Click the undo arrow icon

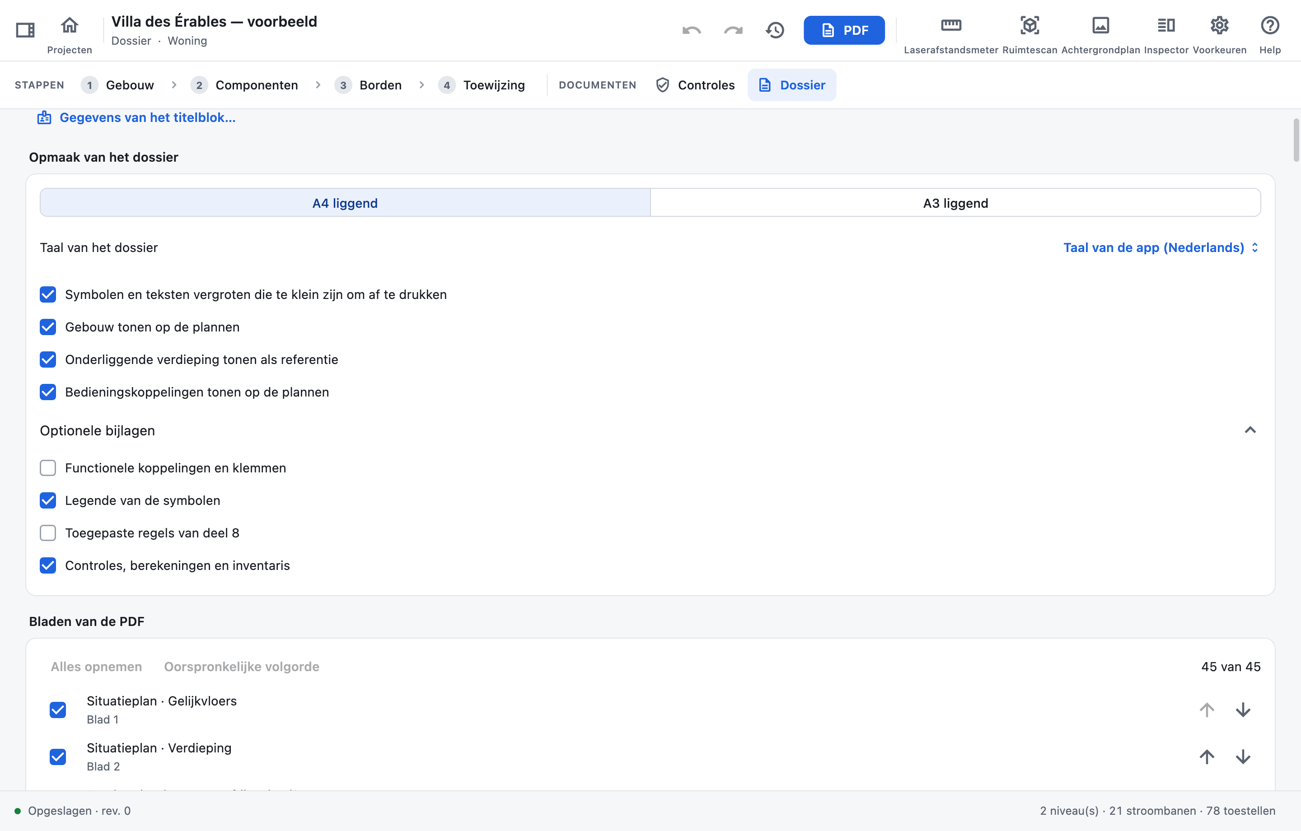(692, 30)
